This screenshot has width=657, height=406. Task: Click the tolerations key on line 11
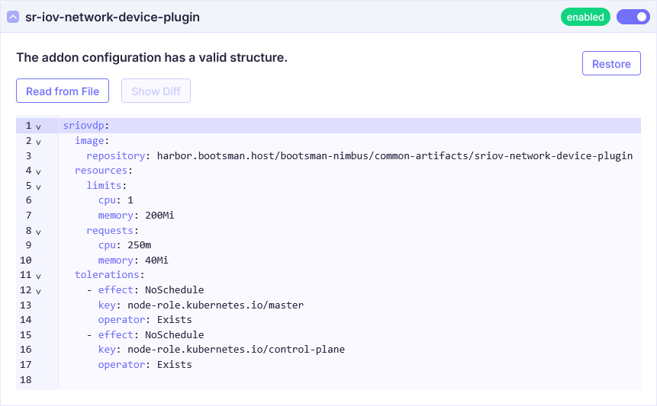point(107,274)
